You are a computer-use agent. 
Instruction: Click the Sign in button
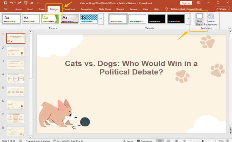(186, 3)
